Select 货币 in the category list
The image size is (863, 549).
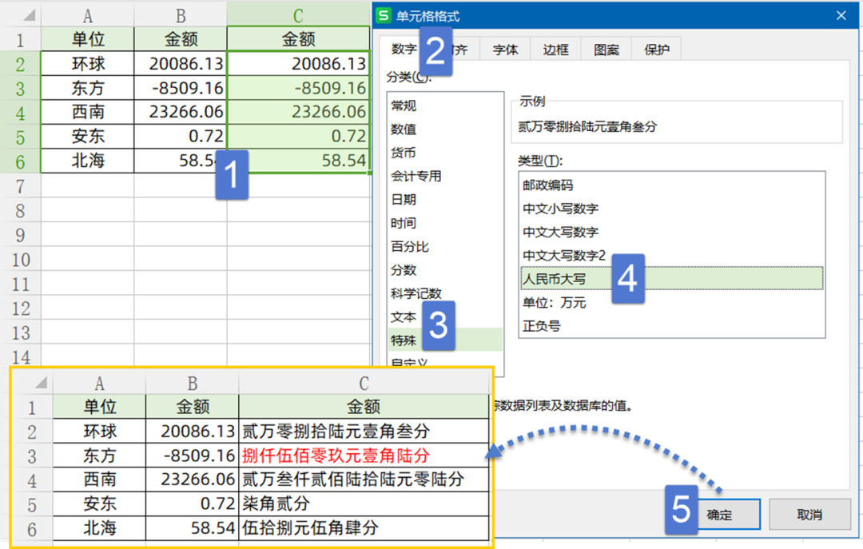click(x=445, y=153)
